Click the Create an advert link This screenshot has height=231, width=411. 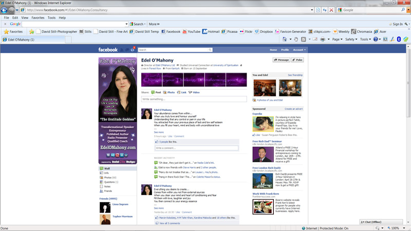pyautogui.click(x=293, y=109)
